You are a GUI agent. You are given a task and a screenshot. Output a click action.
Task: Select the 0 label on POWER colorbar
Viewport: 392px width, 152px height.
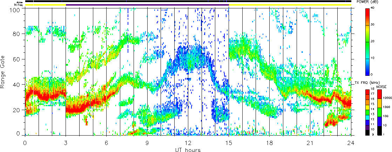pyautogui.click(x=372, y=74)
